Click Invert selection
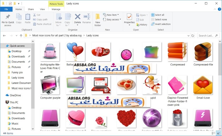Image resolution: width=222 pixels, height=136 pixels. (x=161, y=24)
